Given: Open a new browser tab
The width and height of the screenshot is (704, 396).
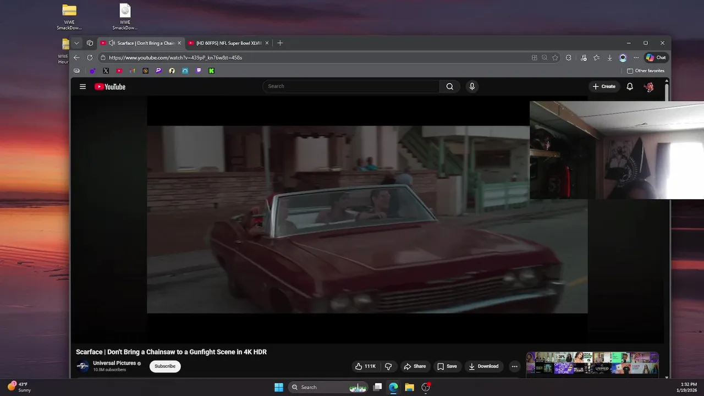Looking at the screenshot, I should point(280,43).
